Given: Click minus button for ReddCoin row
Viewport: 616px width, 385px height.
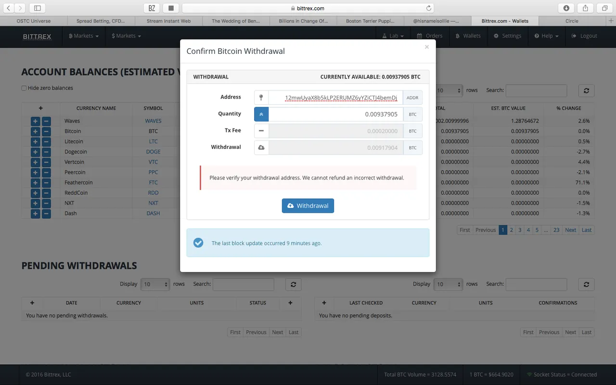Looking at the screenshot, I should 46,193.
